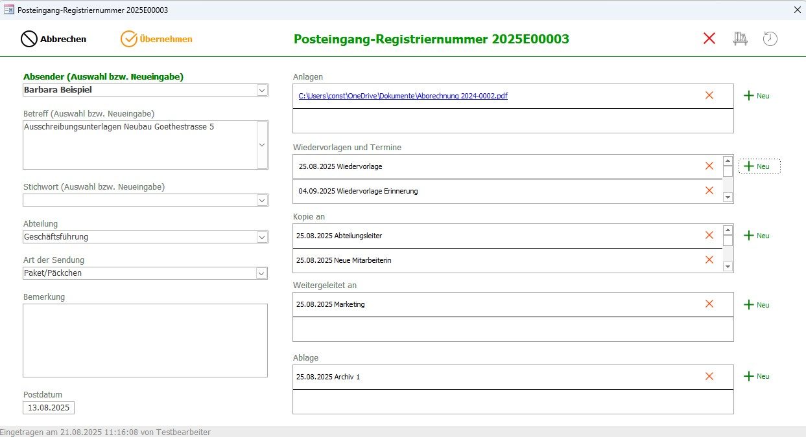Add new Kopie an entry
Image resolution: width=806 pixels, height=437 pixels.
pos(756,236)
